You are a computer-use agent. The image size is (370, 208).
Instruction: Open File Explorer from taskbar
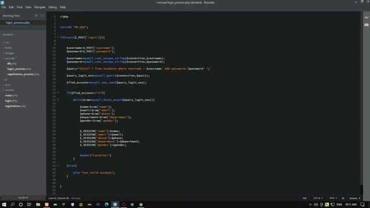(x=38, y=205)
